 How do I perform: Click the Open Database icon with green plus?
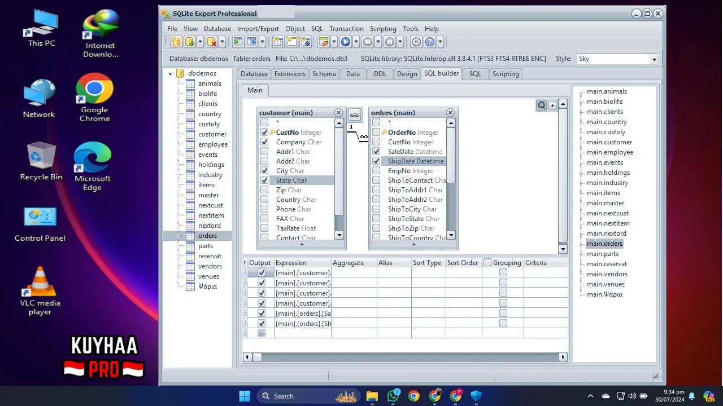pos(190,42)
